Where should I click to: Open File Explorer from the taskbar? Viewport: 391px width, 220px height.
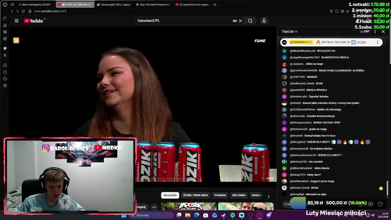click(188, 215)
